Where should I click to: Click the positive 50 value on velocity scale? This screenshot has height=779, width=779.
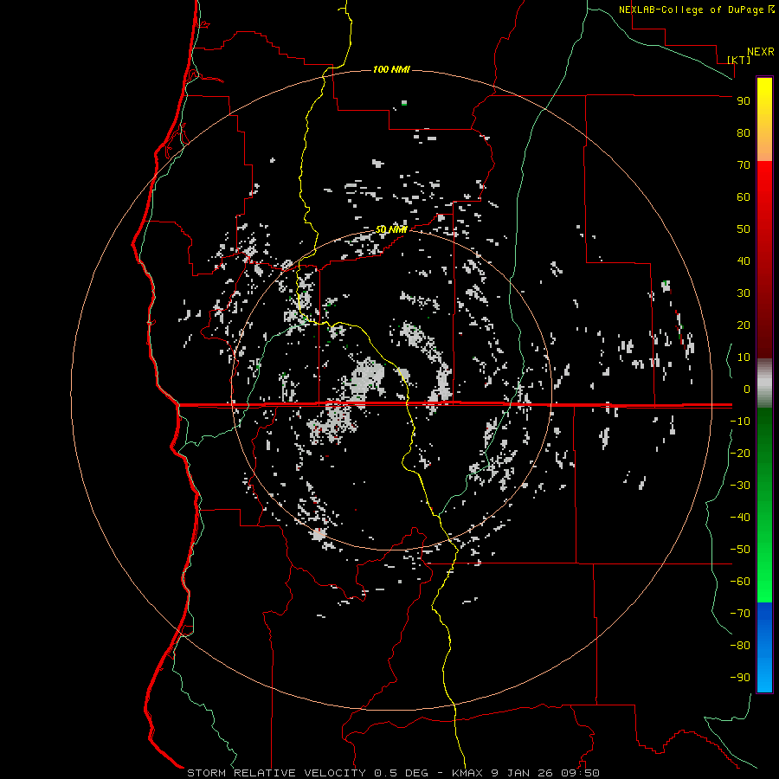tap(744, 229)
